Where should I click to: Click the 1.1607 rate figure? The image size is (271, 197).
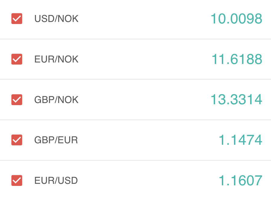(240, 180)
